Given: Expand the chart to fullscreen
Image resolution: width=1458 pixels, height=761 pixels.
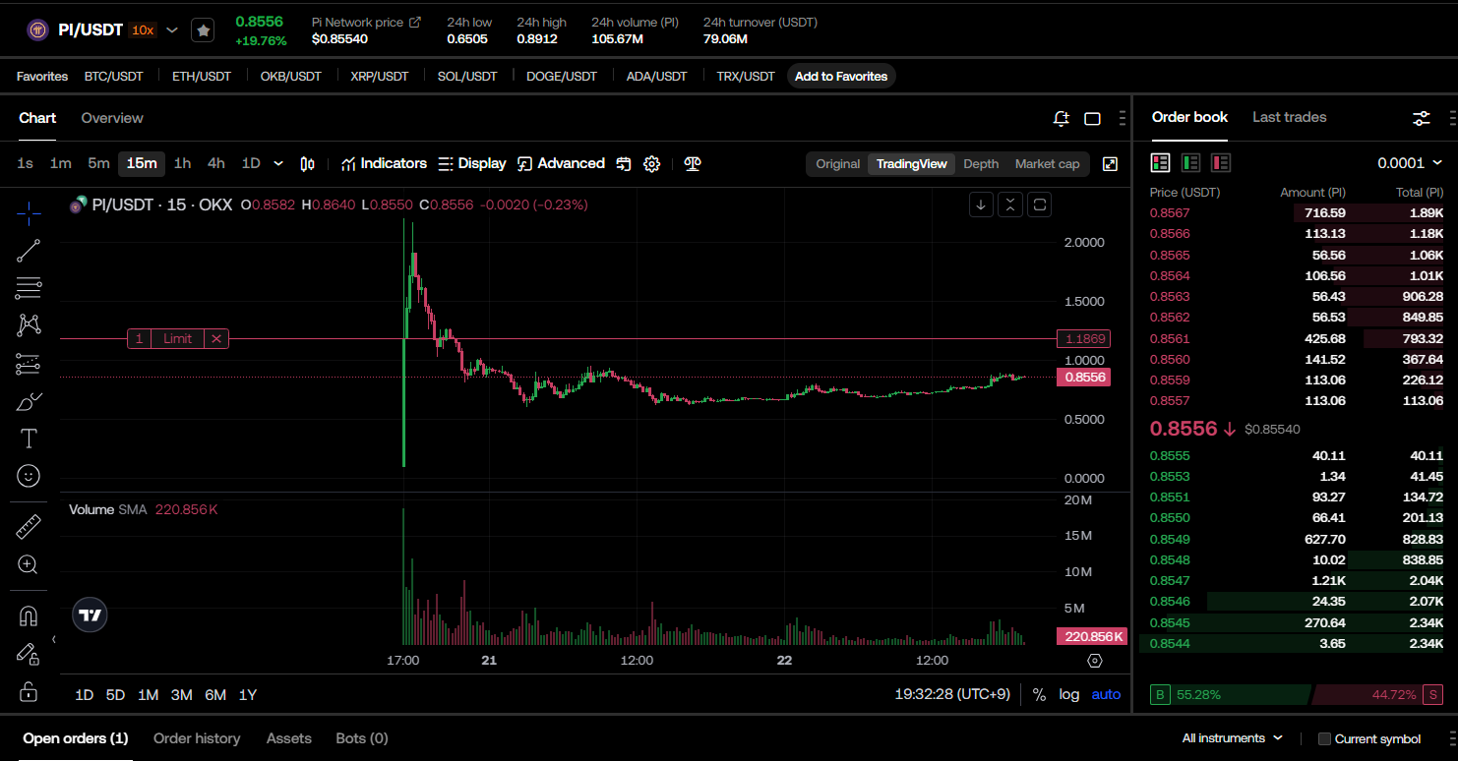Looking at the screenshot, I should pyautogui.click(x=1110, y=164).
